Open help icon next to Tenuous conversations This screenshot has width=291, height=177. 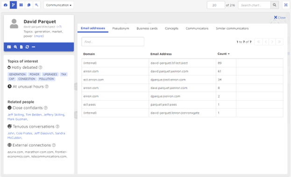pos(57,126)
